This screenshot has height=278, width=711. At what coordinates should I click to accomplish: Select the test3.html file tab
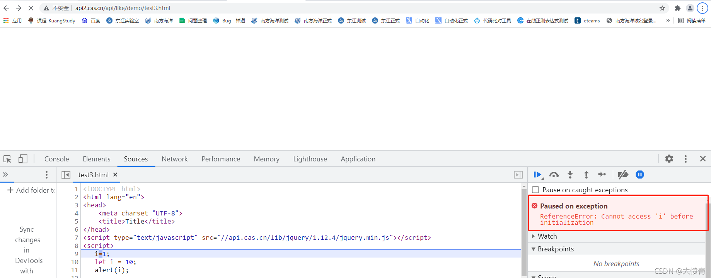93,175
